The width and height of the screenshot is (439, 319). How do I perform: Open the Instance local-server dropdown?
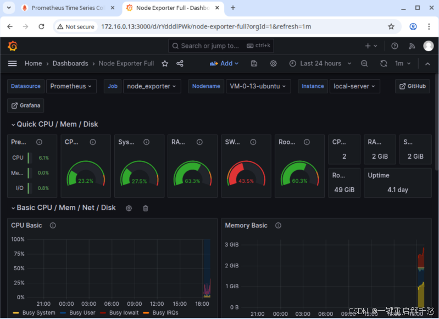(x=354, y=86)
